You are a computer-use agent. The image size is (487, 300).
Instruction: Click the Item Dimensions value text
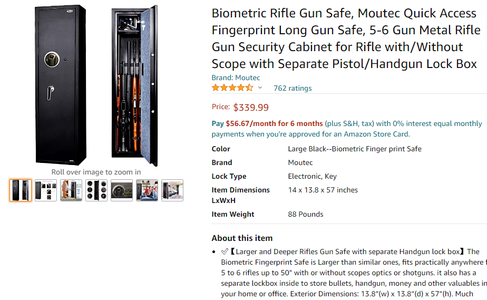pyautogui.click(x=323, y=190)
